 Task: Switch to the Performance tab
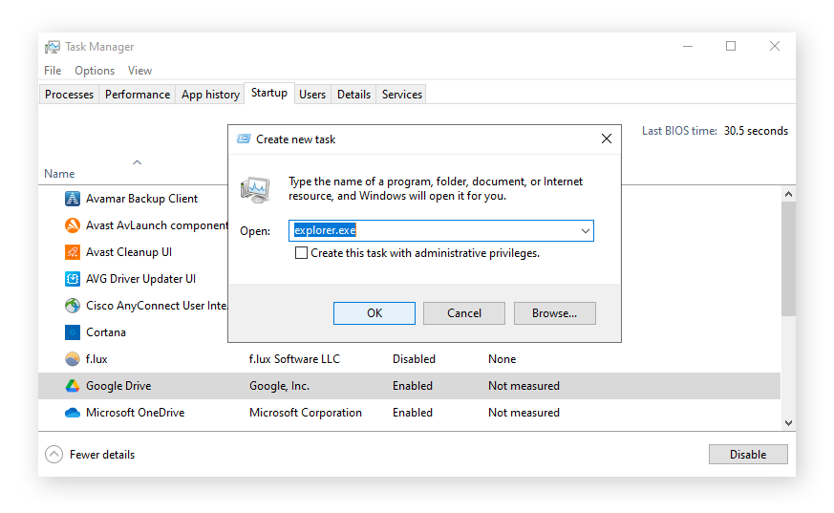click(x=138, y=94)
